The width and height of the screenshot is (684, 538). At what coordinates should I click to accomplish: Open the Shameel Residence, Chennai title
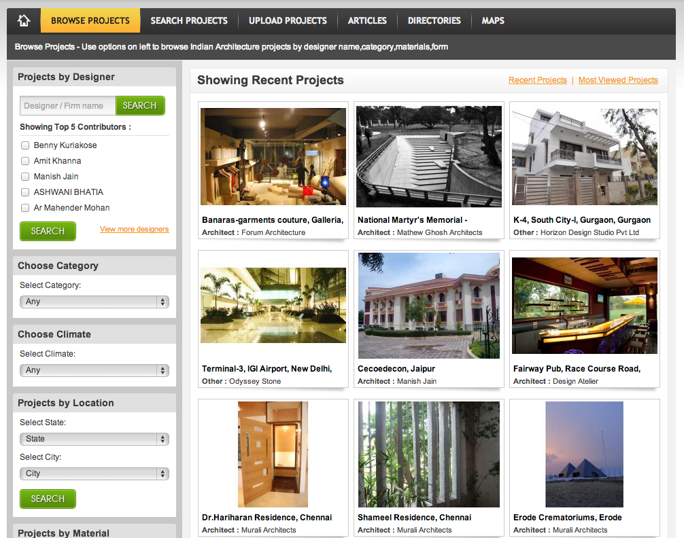point(415,518)
